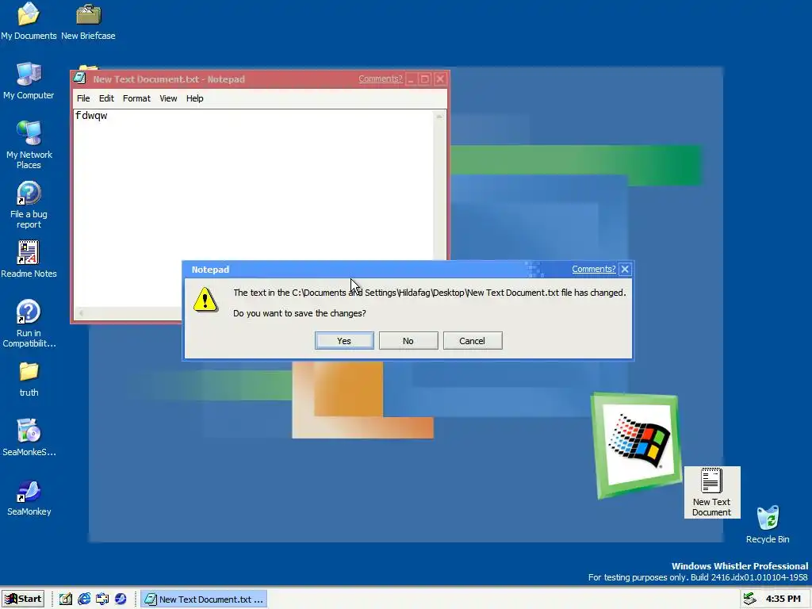
Task: Click the Notepad horizontal scrollbar left arrow
Action: [x=81, y=312]
